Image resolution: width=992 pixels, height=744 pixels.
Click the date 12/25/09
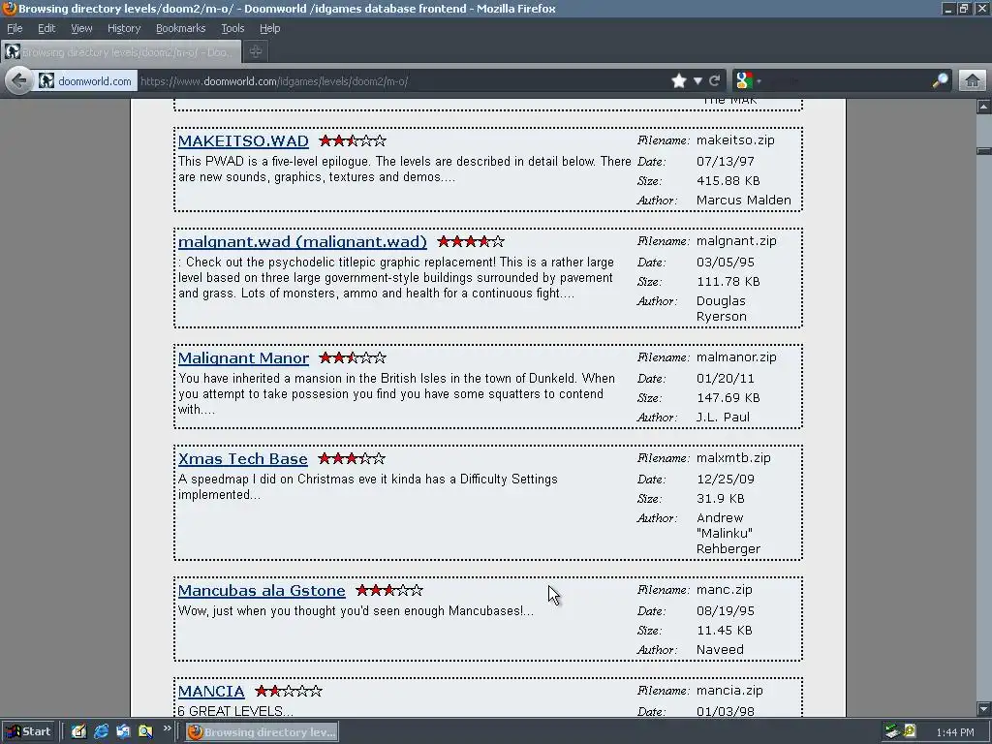[x=725, y=479]
